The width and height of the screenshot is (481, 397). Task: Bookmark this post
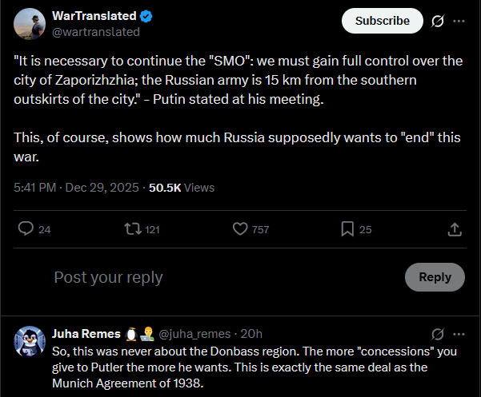point(347,229)
